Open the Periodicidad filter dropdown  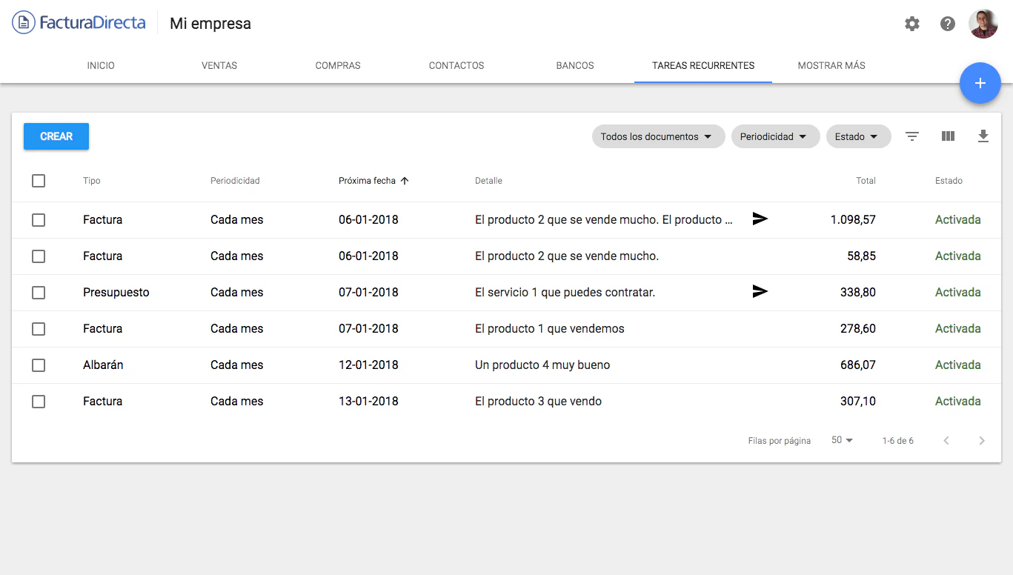[x=774, y=136]
